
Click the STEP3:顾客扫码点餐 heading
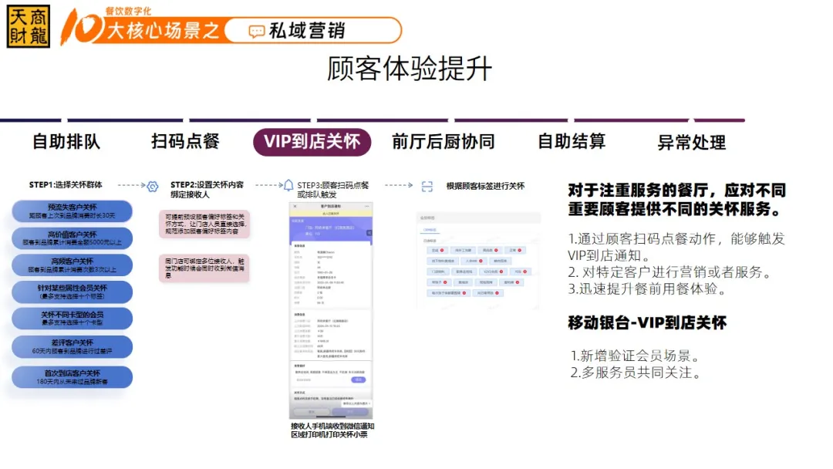point(333,185)
